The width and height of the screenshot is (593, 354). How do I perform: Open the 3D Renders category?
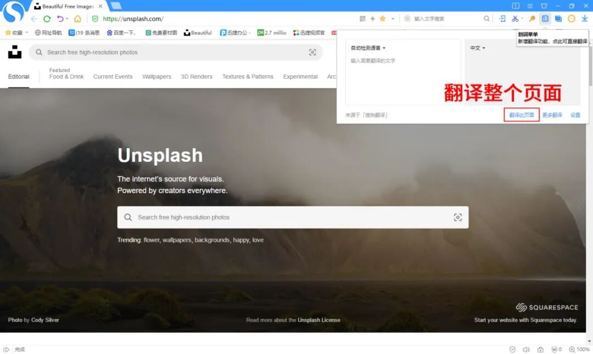(197, 76)
